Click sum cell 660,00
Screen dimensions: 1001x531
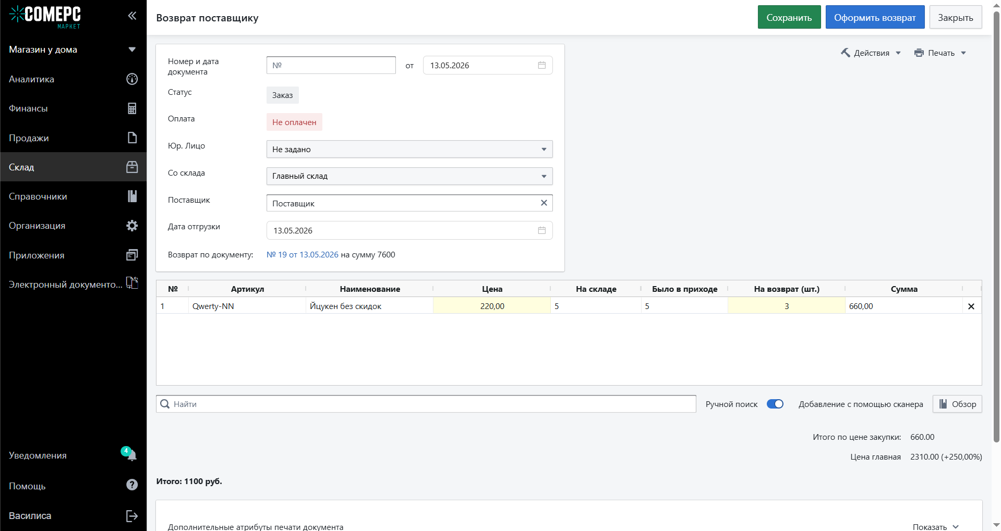point(904,306)
